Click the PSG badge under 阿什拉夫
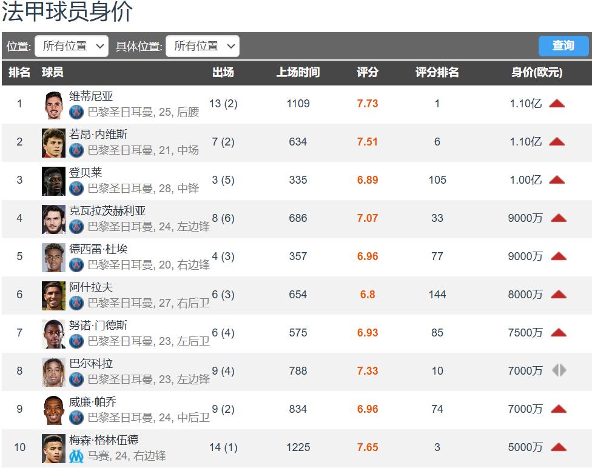Viewport: 592px width, 468px height. pos(76,303)
